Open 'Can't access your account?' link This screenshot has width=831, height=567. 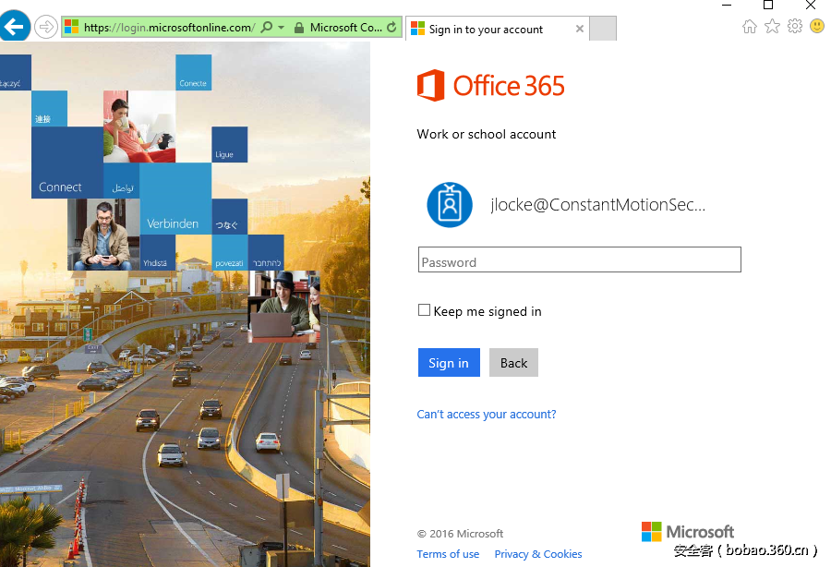(x=487, y=415)
